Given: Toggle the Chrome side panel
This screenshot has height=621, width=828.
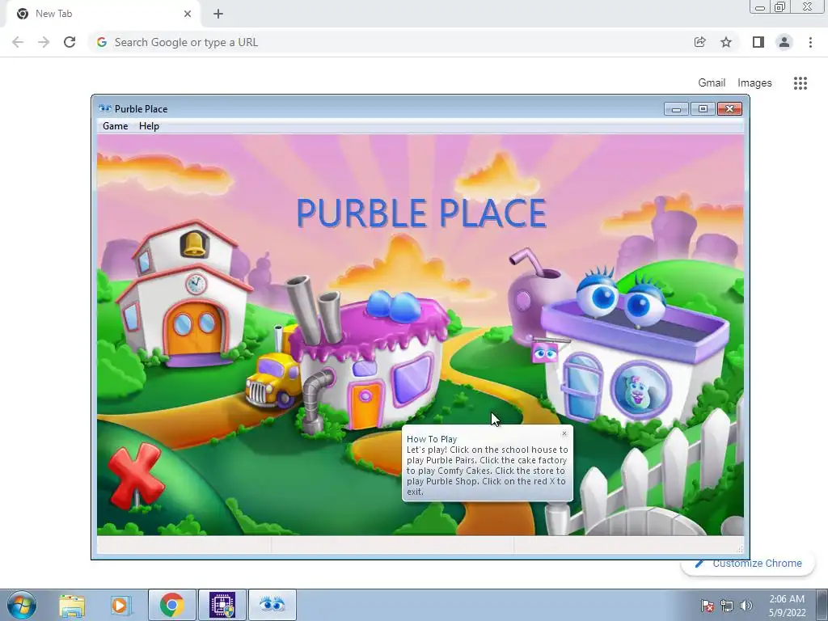Looking at the screenshot, I should point(758,42).
